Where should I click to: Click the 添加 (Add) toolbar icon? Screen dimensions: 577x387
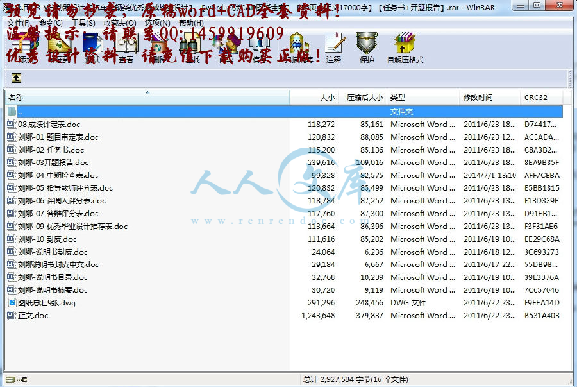tap(25, 48)
